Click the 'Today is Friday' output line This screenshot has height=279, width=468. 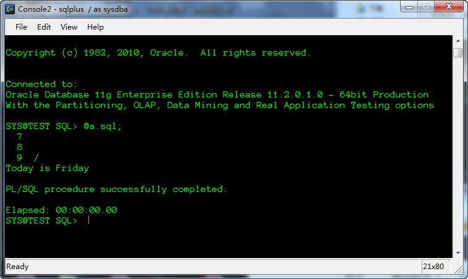48,169
